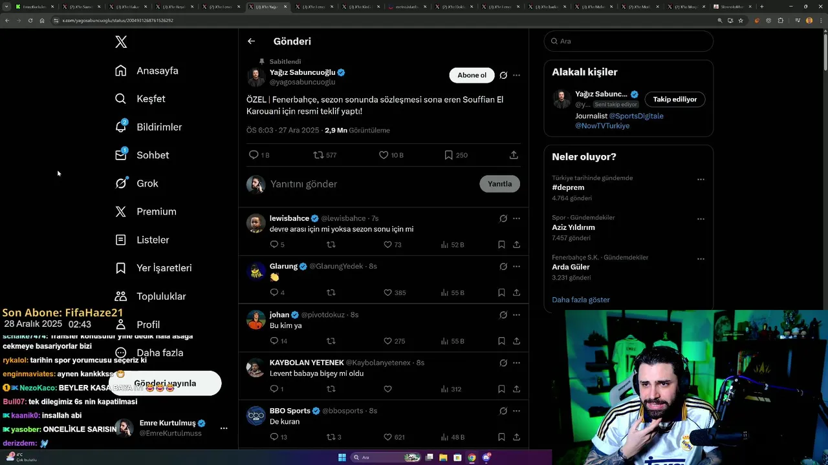
Task: Repost BBO Sports reply showing 3
Action: (334, 437)
